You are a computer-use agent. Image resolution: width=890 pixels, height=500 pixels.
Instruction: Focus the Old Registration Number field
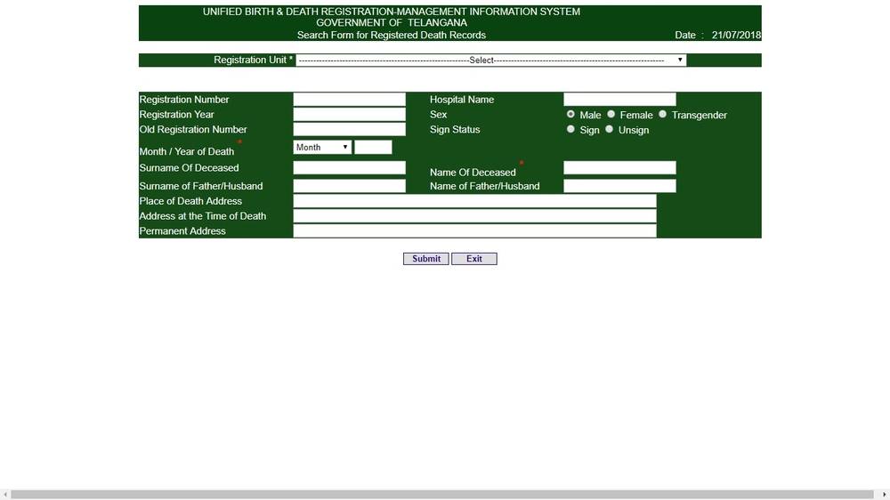click(x=350, y=129)
